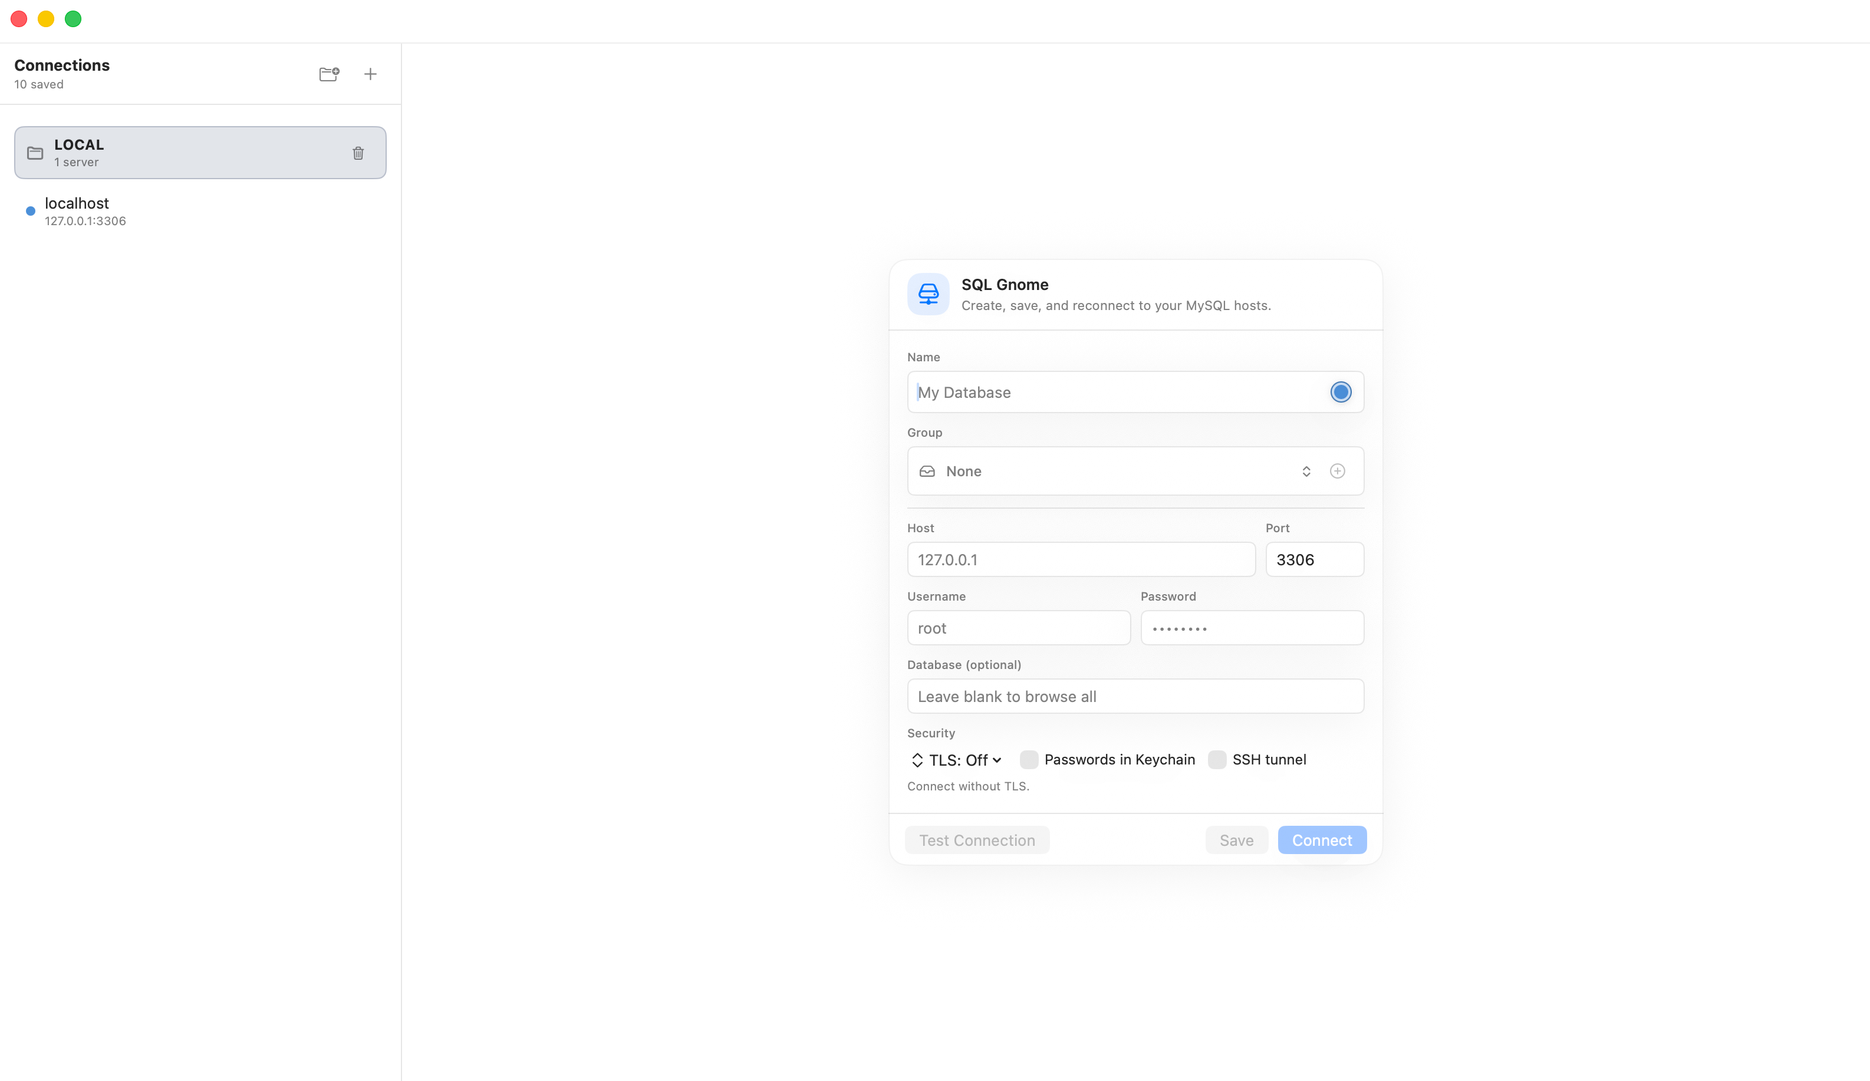
Task: Focus the Port field showing 3306
Action: click(x=1314, y=559)
